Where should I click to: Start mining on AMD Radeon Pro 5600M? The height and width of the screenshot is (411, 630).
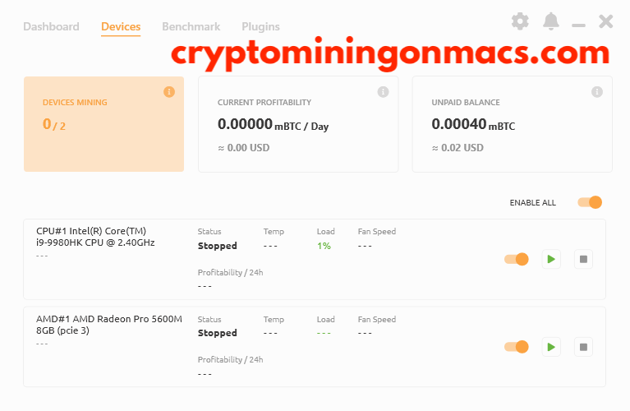click(x=551, y=347)
